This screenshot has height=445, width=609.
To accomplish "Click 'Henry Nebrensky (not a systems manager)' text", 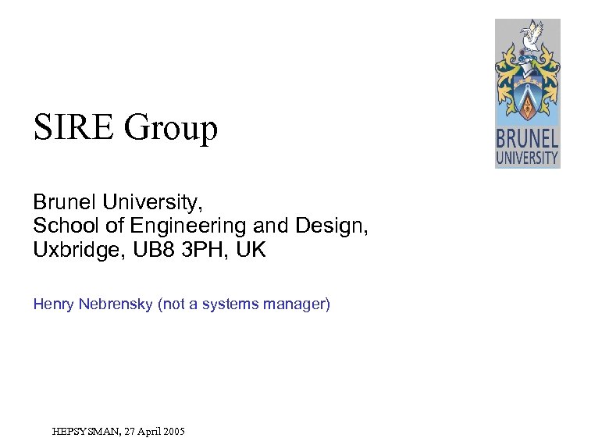I will (182, 304).
